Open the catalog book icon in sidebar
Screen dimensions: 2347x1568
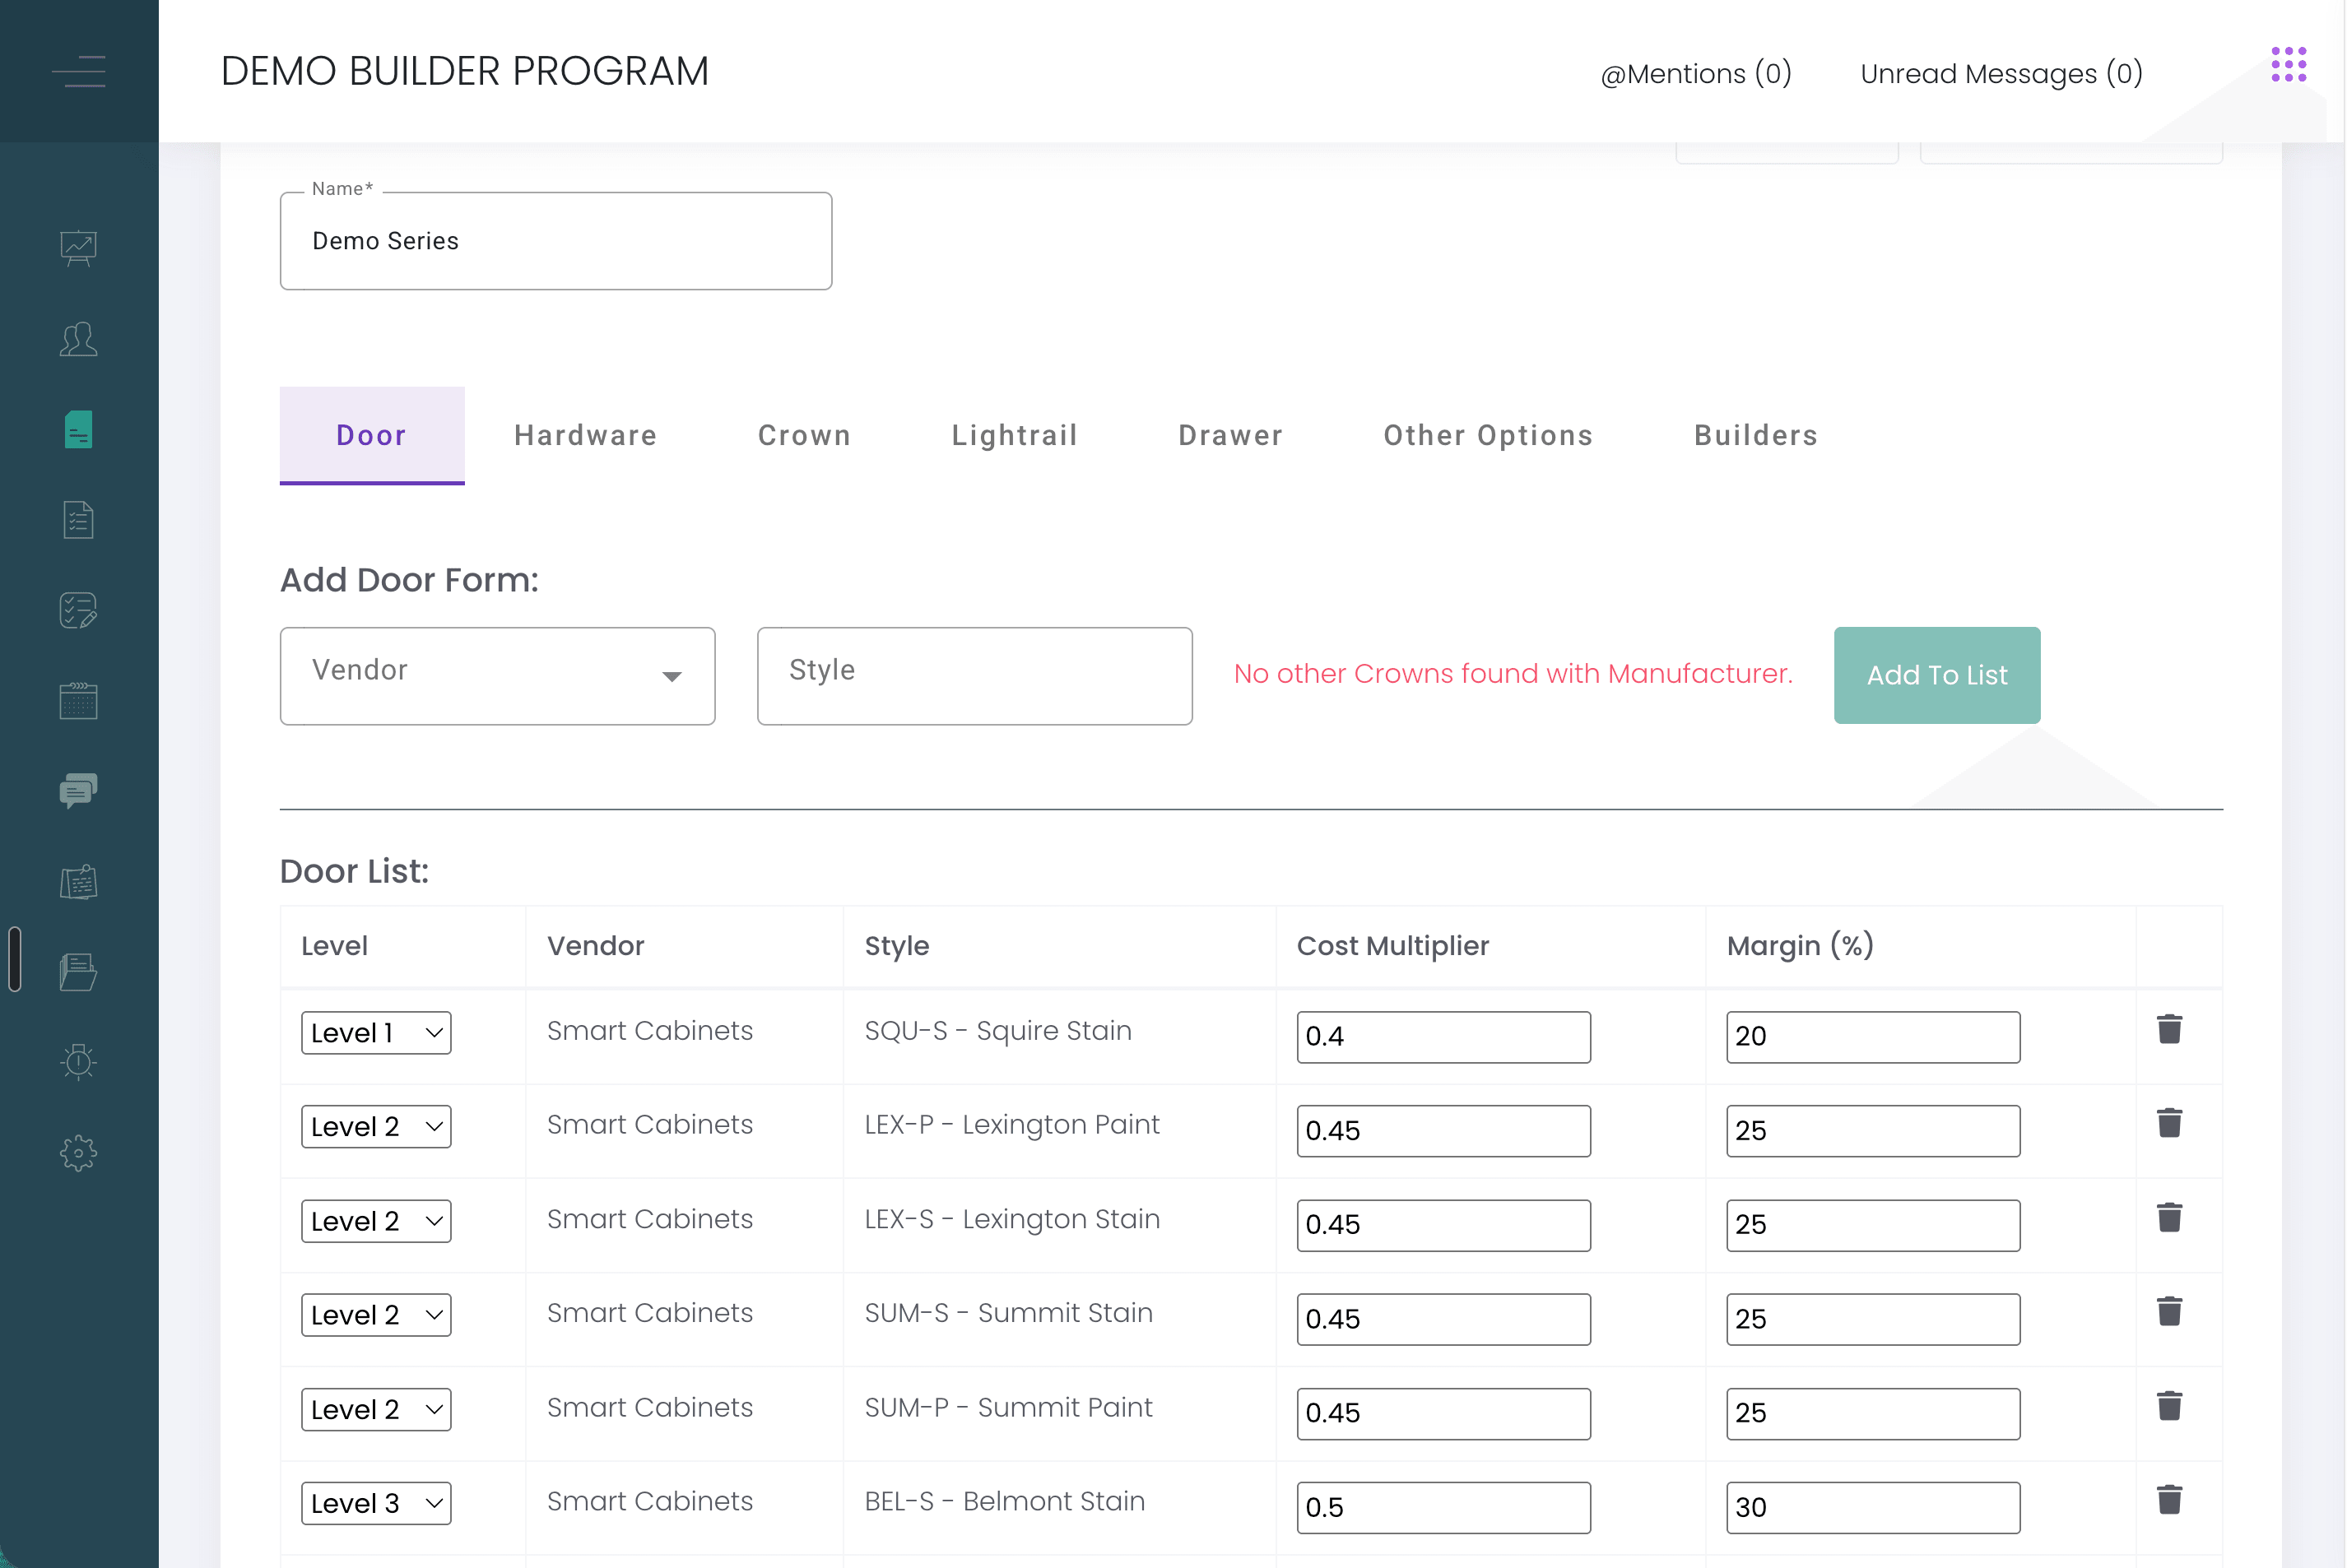(78, 882)
